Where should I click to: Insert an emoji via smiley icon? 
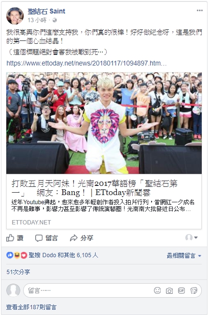(x=157, y=290)
